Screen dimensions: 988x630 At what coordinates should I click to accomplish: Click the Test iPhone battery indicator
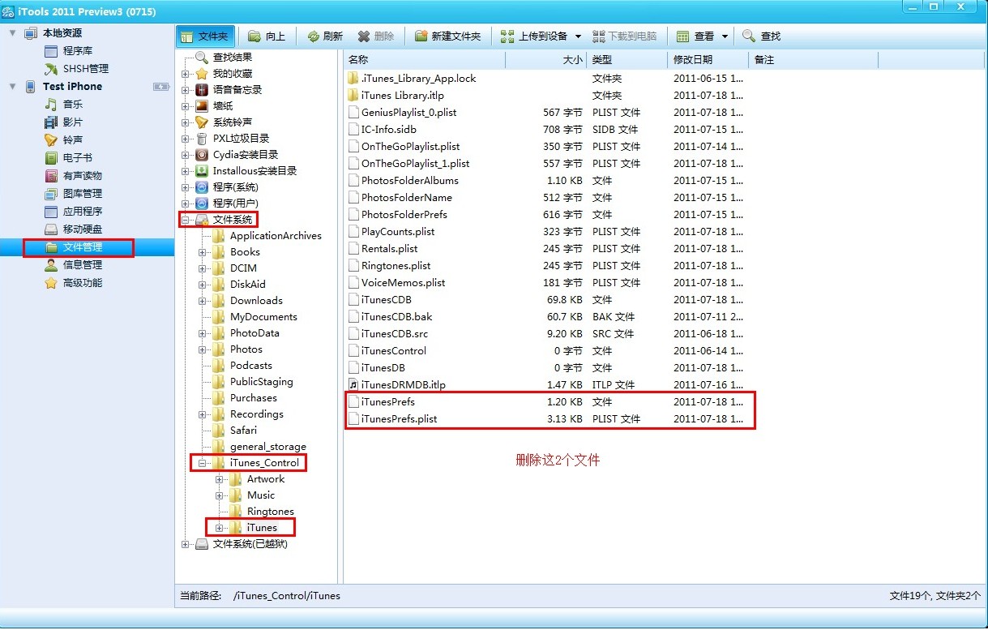pos(160,87)
